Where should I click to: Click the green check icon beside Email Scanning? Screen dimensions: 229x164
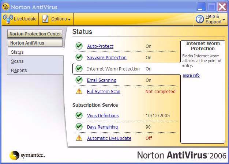tap(79, 80)
